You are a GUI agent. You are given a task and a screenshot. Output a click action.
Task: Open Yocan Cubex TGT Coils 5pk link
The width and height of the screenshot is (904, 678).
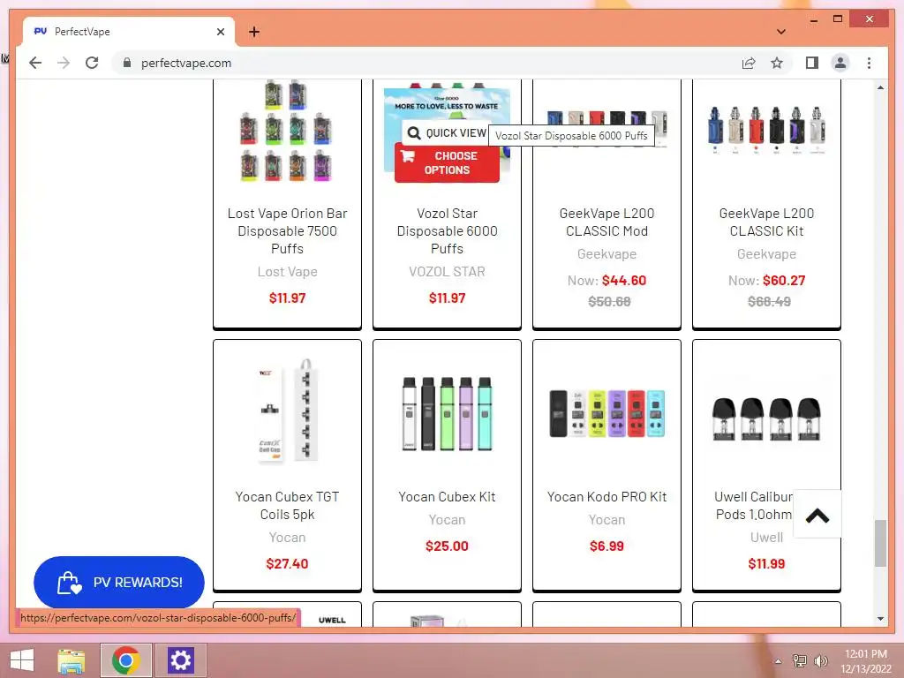(287, 505)
